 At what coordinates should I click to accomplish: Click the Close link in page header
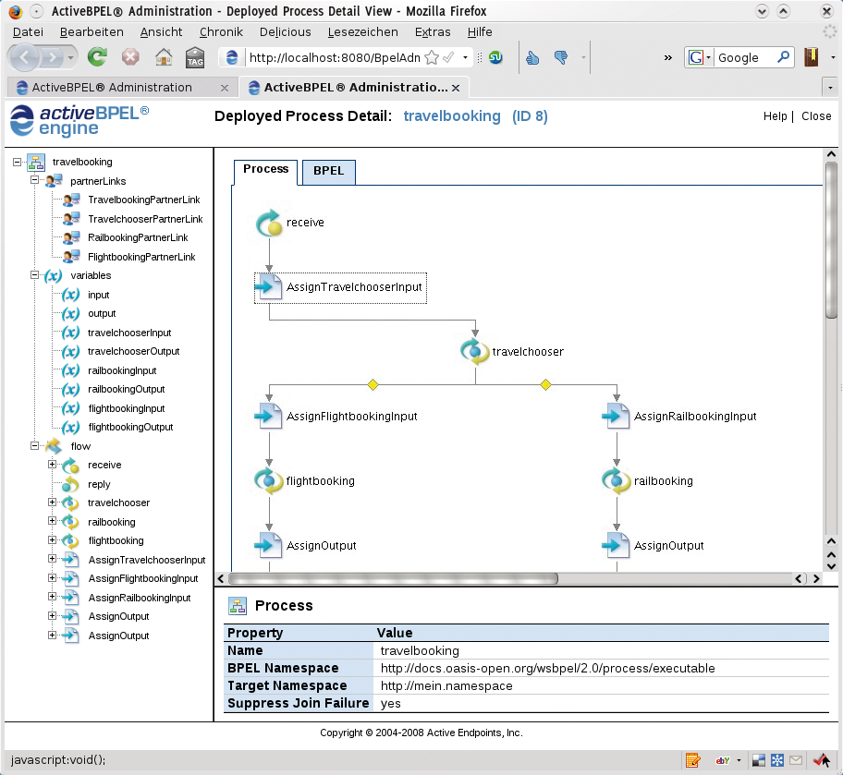[816, 116]
